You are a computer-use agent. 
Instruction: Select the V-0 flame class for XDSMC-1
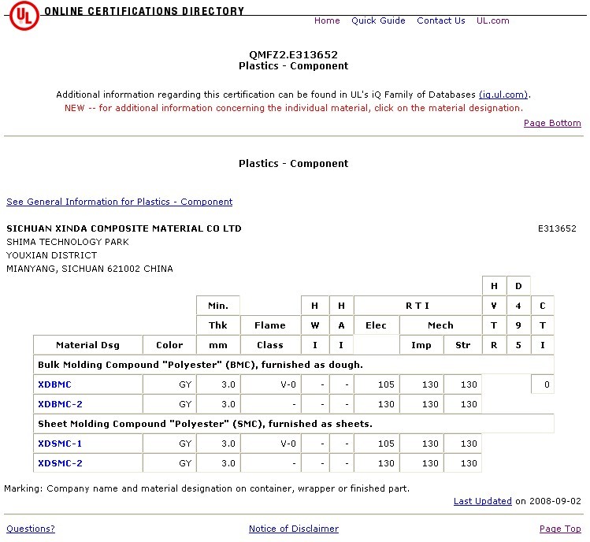click(270, 444)
